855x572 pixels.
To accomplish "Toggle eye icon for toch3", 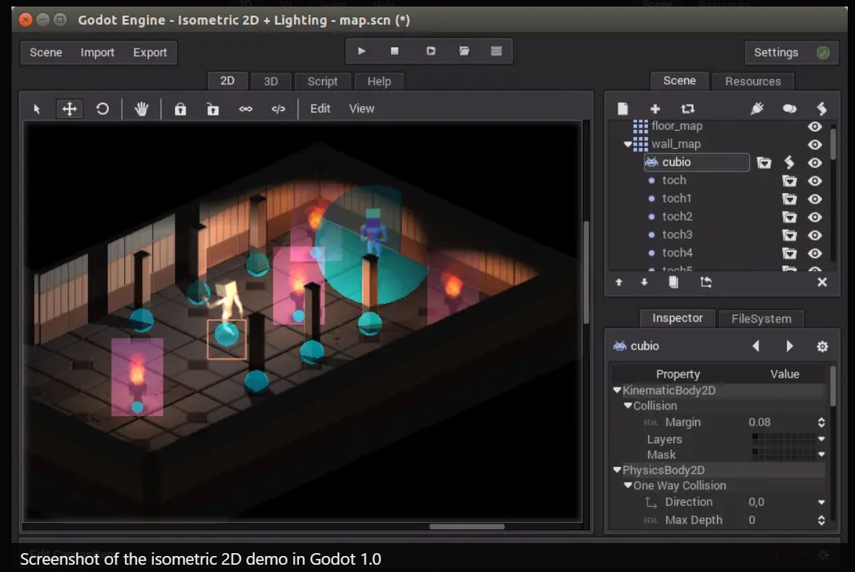I will coord(815,235).
